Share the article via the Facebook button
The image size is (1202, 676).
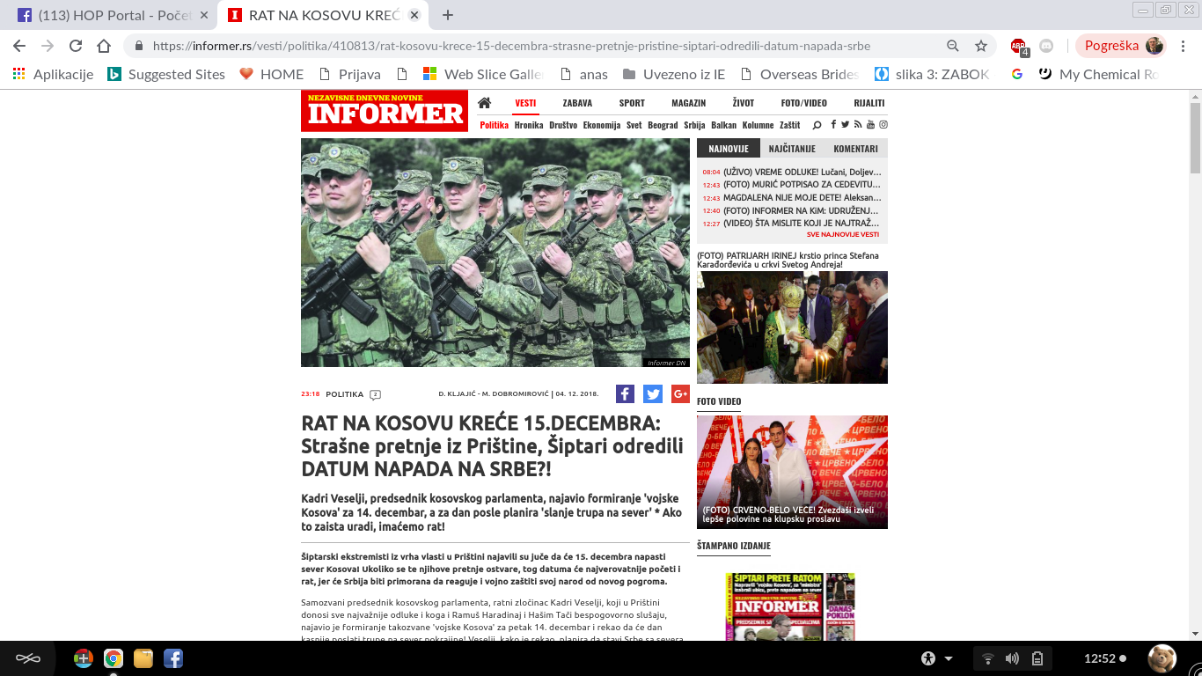[x=625, y=393]
